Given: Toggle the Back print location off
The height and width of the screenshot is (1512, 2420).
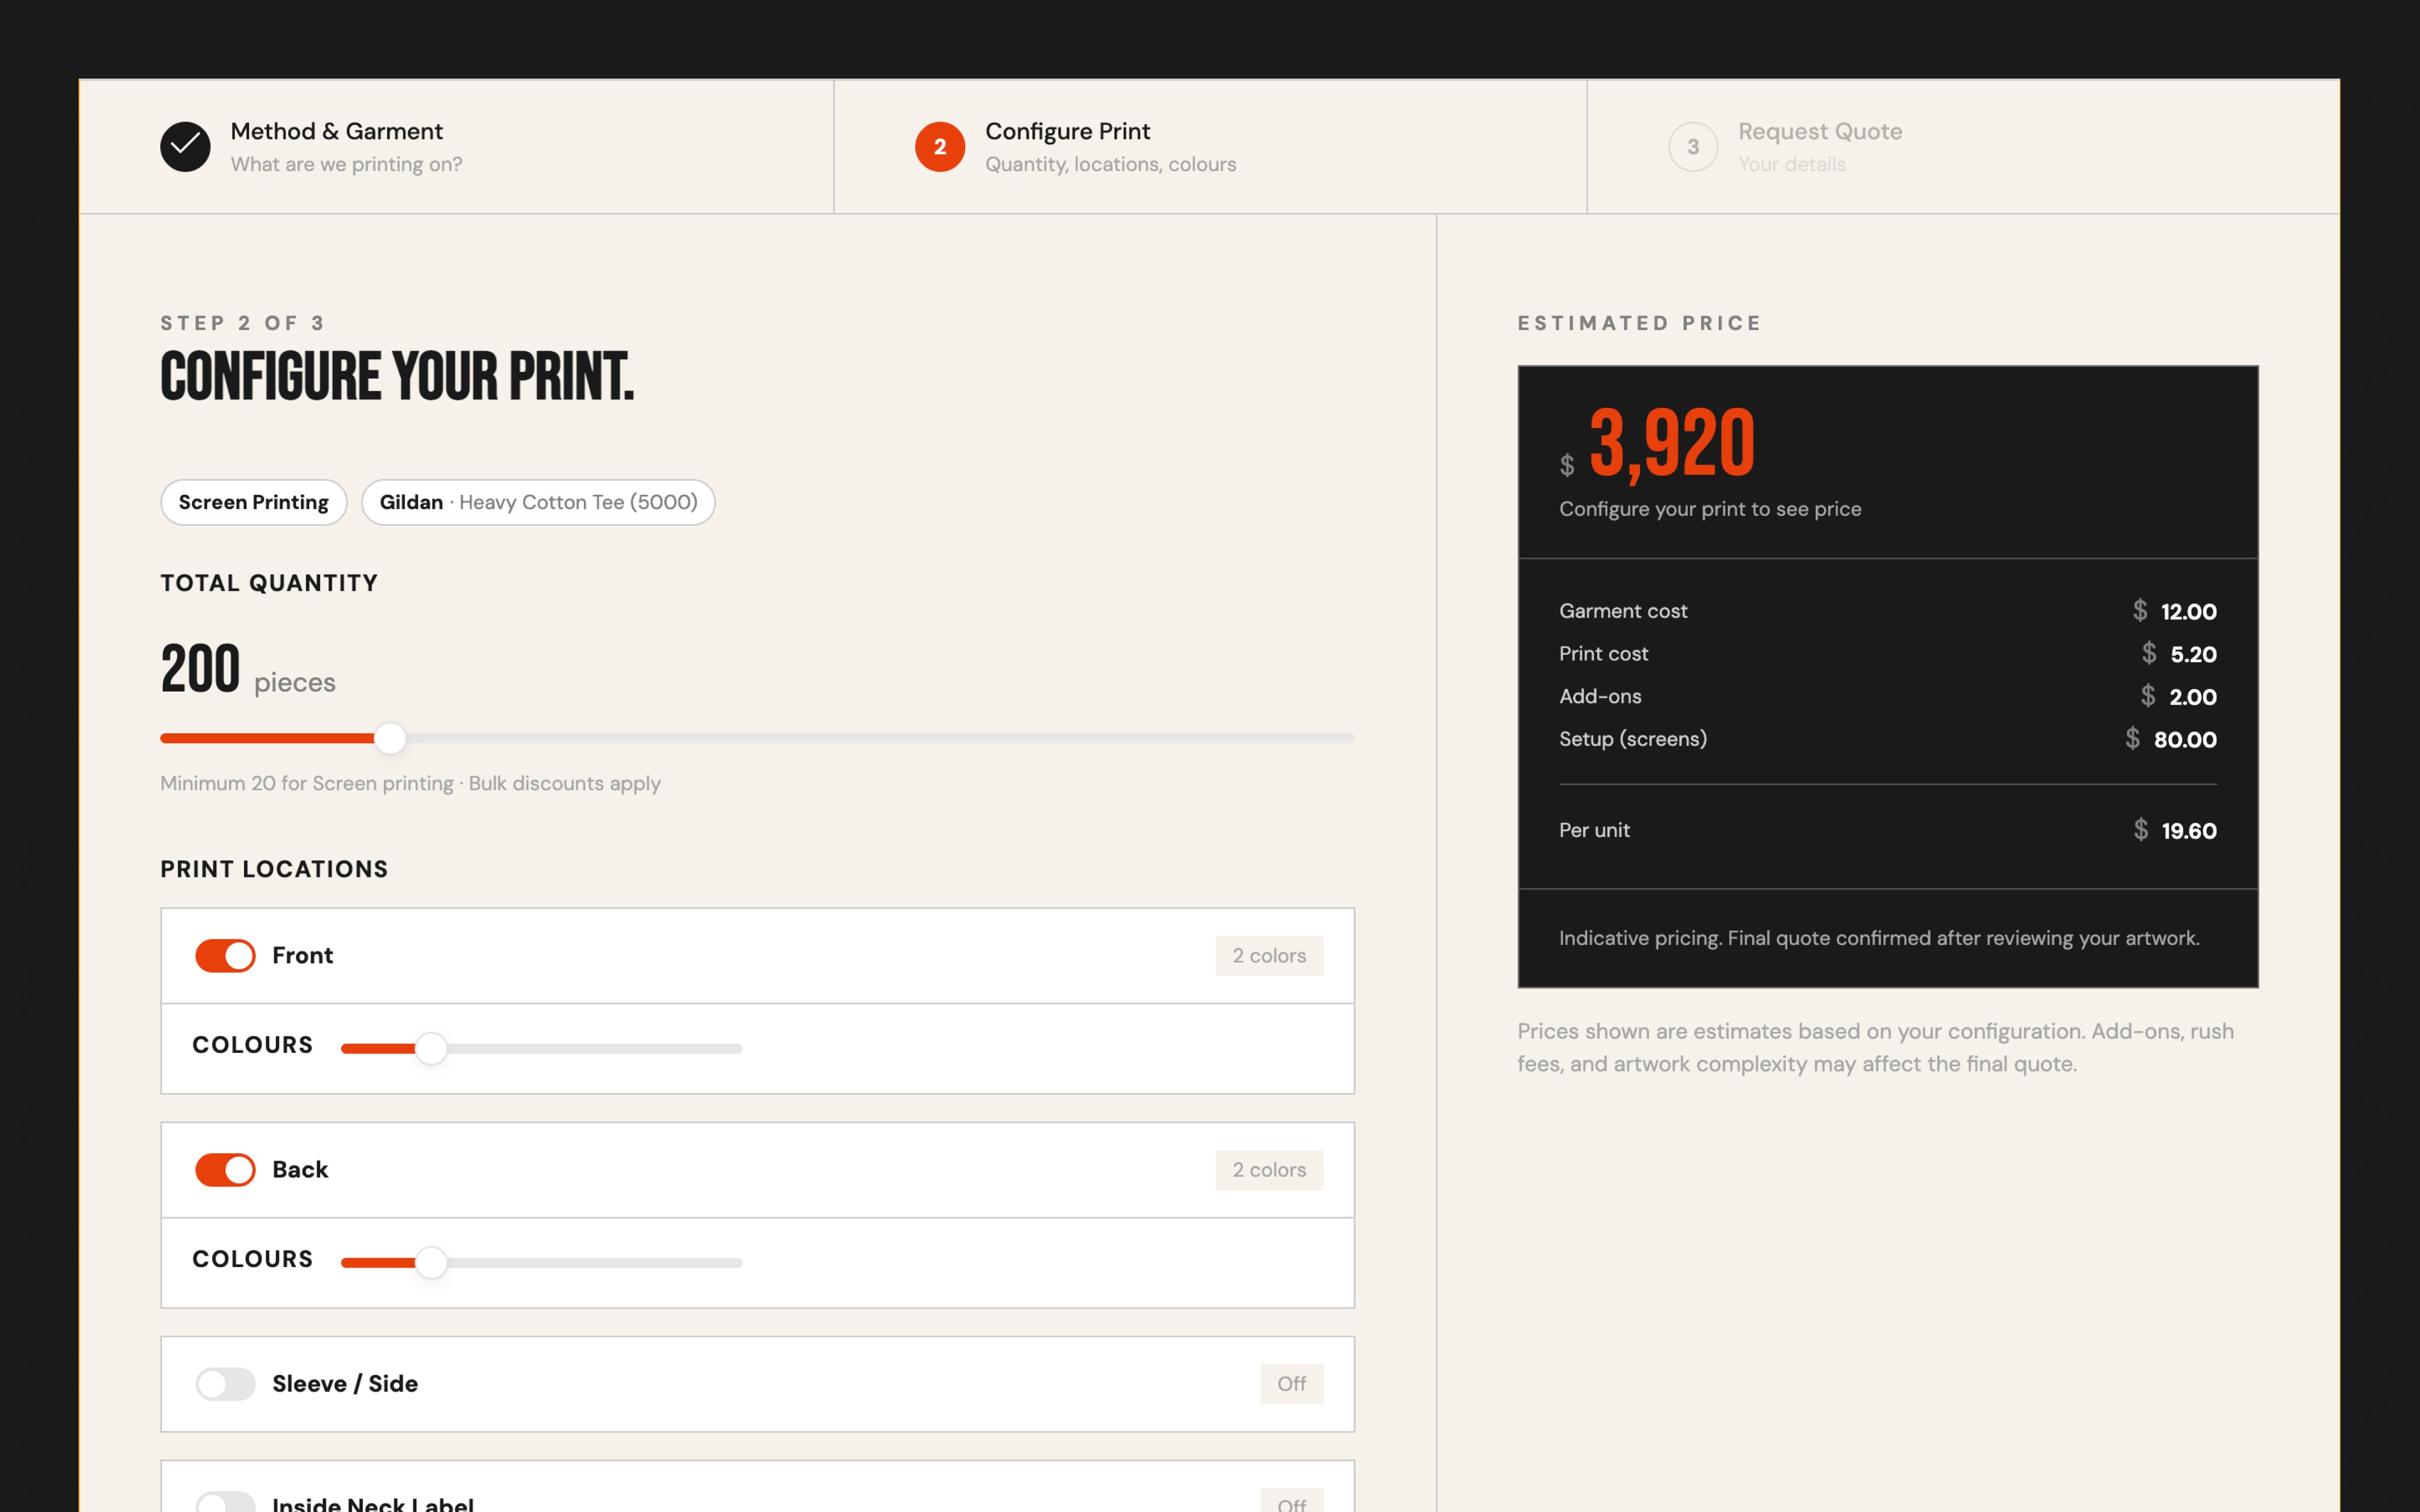Looking at the screenshot, I should 225,1170.
